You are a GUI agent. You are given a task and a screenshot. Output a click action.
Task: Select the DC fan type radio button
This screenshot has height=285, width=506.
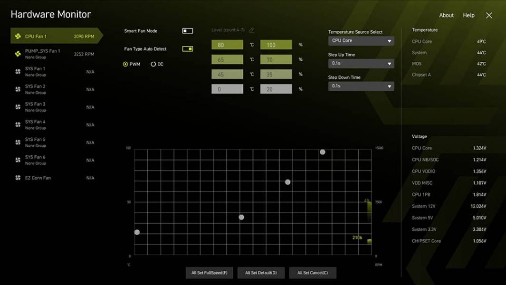[153, 64]
